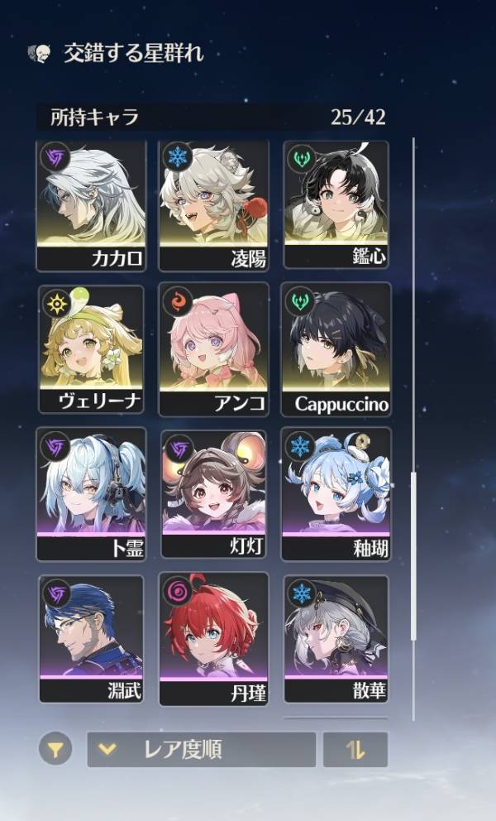Toggle sort order with the arrows button
Screen dimensions: 496x821
tap(355, 750)
